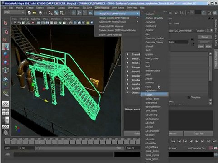218x163 pixels.
Task: Switch to single perspective view layout
Action: pyautogui.click(x=5, y=104)
